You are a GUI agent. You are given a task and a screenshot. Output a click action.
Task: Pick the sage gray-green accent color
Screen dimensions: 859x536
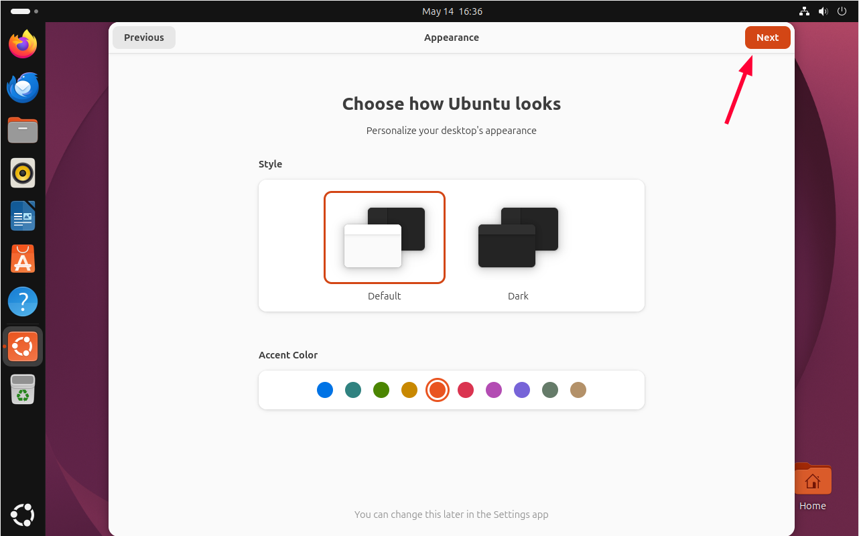pos(550,390)
